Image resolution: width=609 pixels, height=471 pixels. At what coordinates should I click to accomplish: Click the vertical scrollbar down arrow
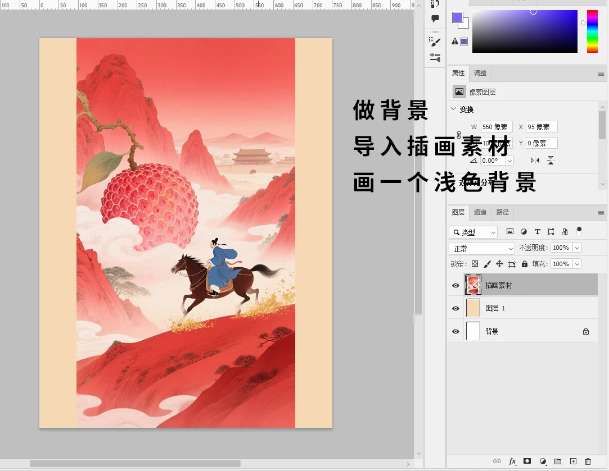tap(419, 453)
